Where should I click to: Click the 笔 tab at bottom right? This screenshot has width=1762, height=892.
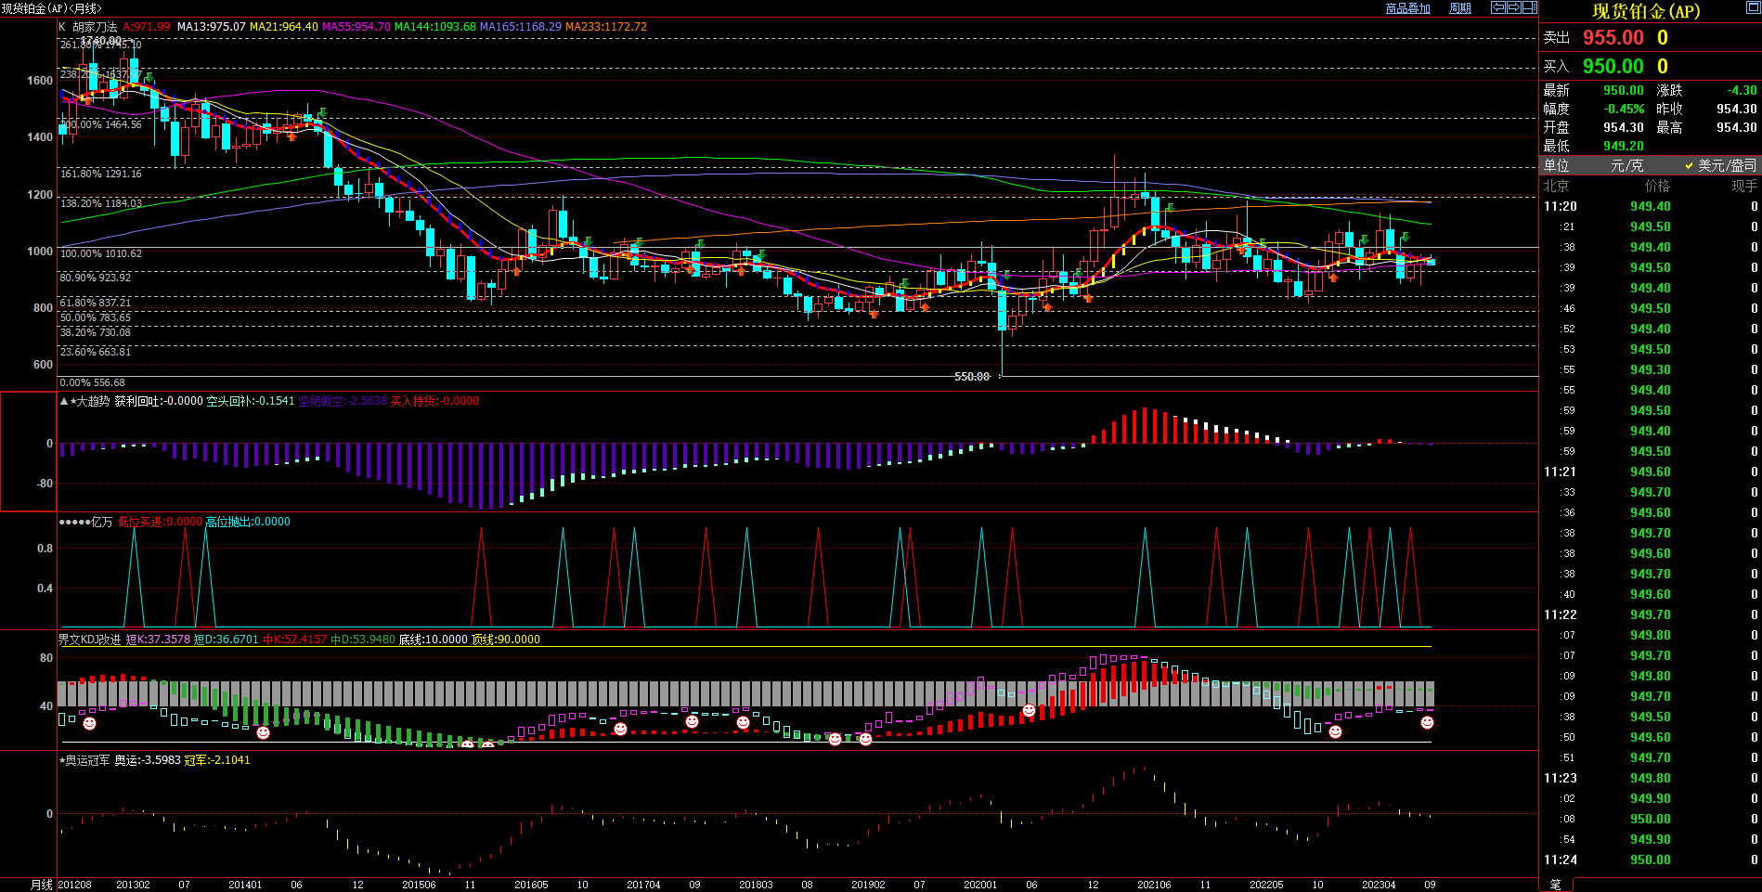tap(1556, 885)
